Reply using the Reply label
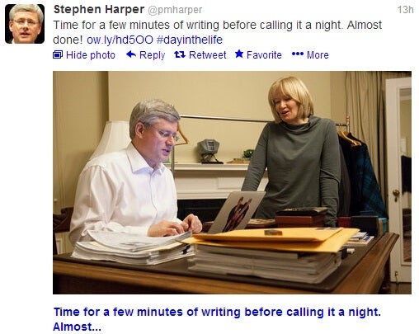This screenshot has width=419, height=334. coord(152,55)
